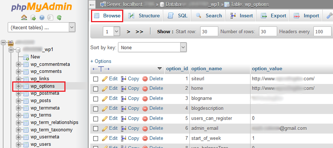Click the pencil Edit icon for siteurl row
This screenshot has height=148, width=333.
pyautogui.click(x=105, y=79)
